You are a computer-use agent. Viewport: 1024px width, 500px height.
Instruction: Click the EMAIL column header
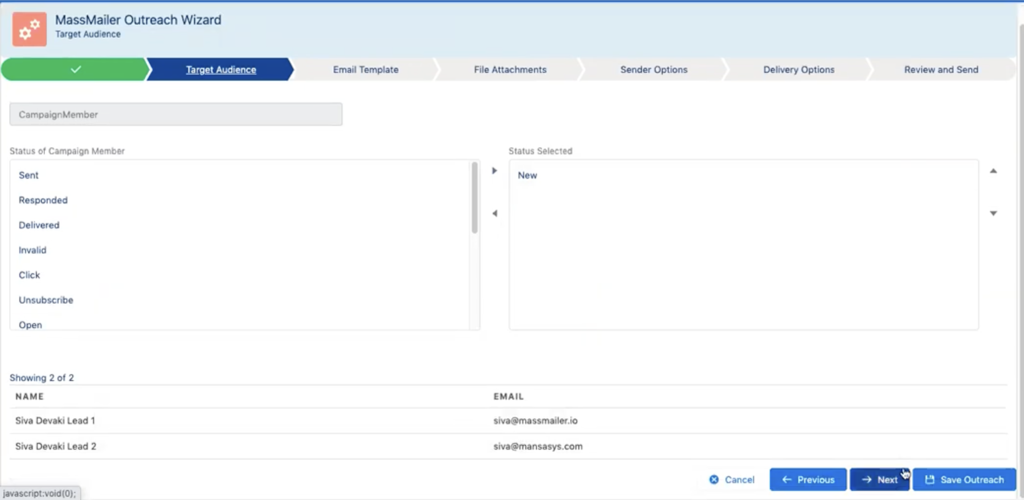coord(508,397)
